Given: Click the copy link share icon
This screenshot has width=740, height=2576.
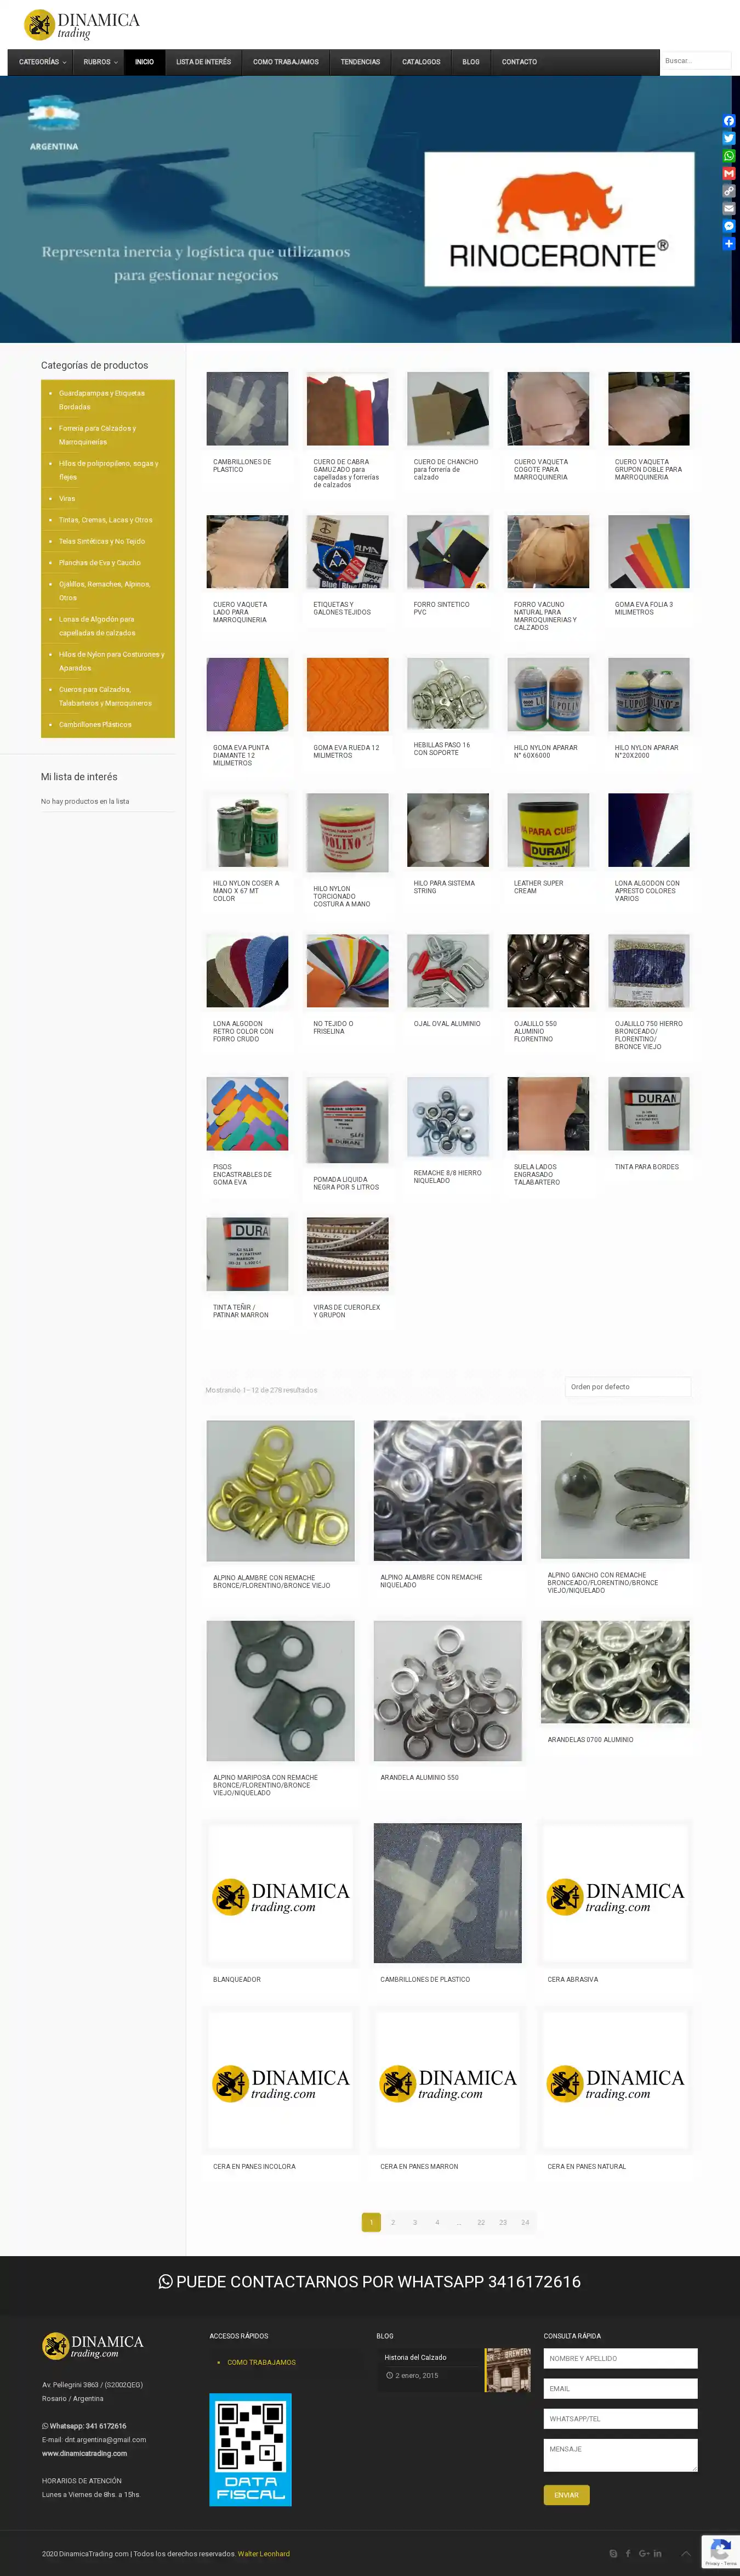Looking at the screenshot, I should point(729,191).
